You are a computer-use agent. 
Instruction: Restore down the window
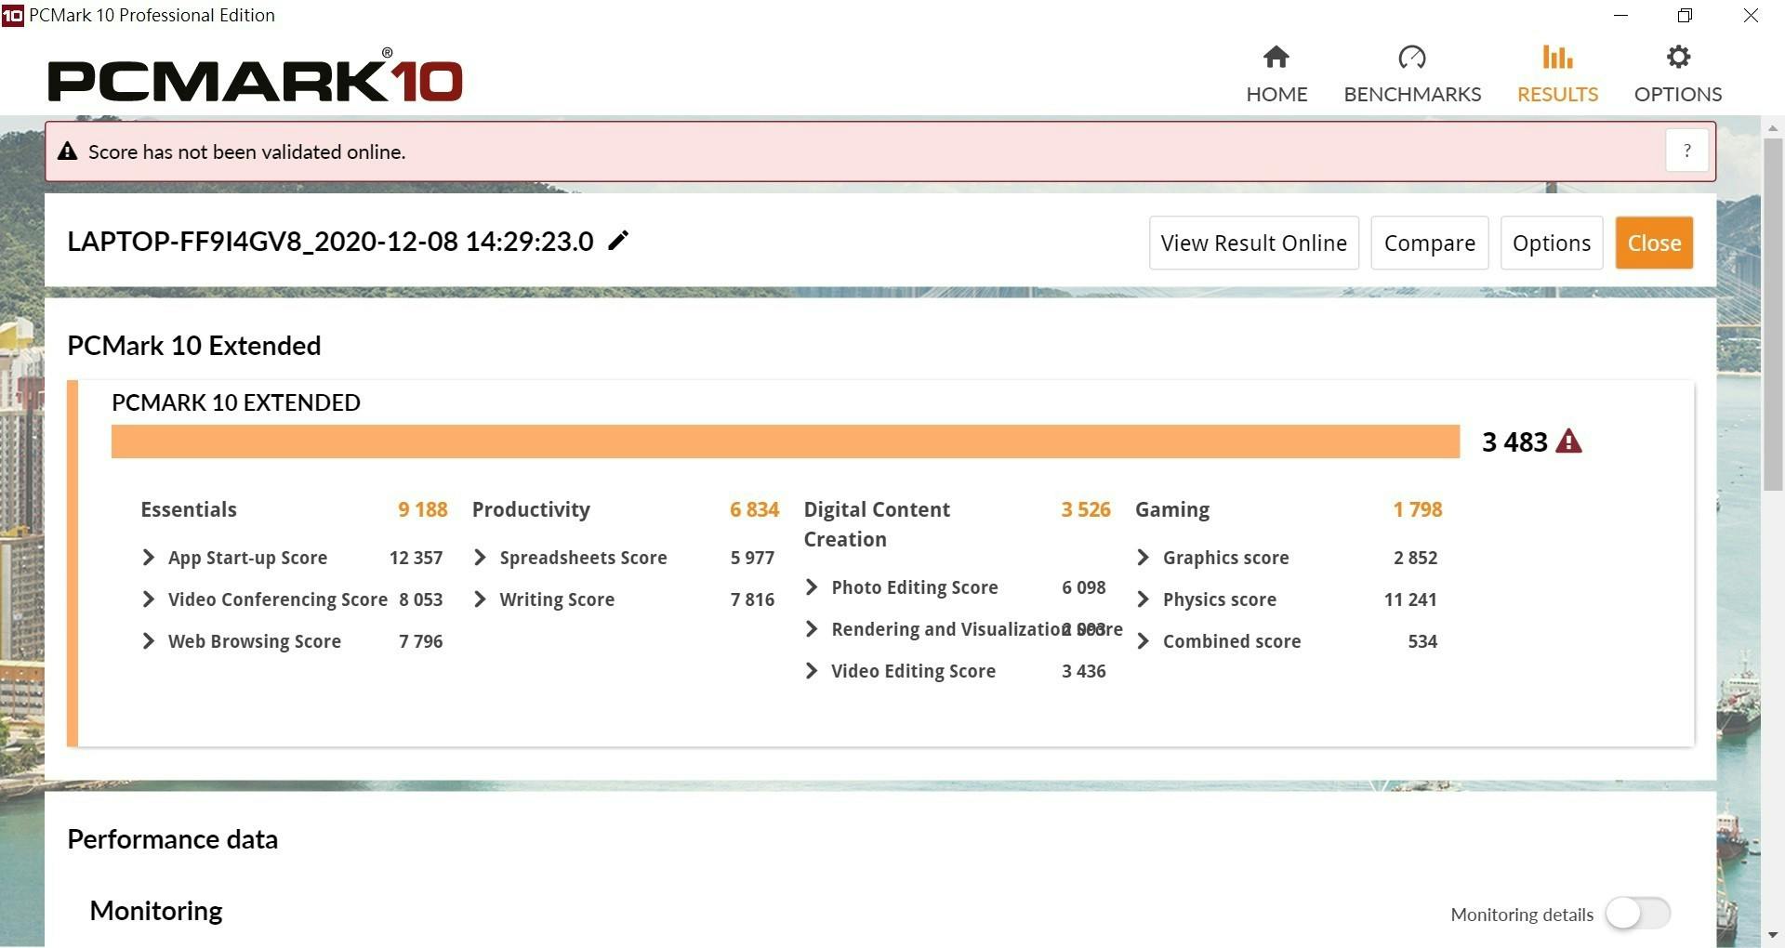pos(1685,15)
